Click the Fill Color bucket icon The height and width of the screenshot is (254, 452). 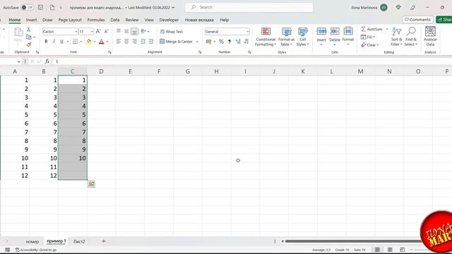point(89,42)
